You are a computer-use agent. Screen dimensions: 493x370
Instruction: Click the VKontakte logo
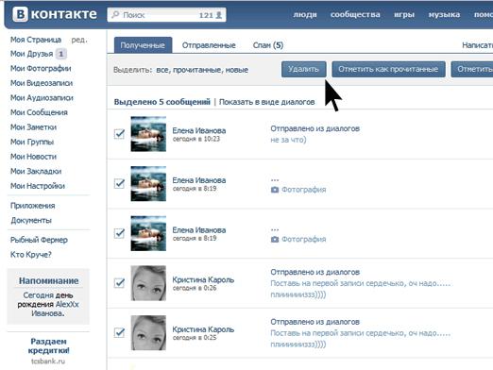55,14
